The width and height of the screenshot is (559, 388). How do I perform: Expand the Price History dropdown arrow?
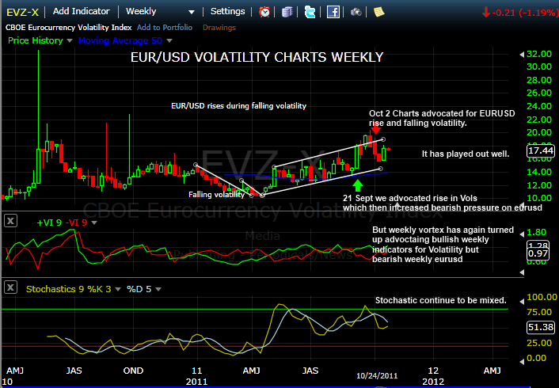69,40
